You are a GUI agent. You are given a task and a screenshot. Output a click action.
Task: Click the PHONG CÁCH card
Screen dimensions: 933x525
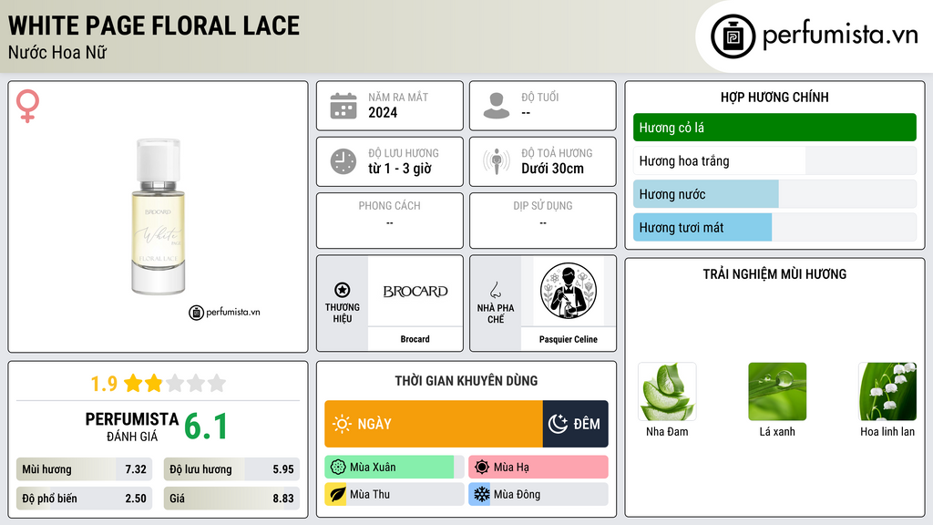coord(390,221)
